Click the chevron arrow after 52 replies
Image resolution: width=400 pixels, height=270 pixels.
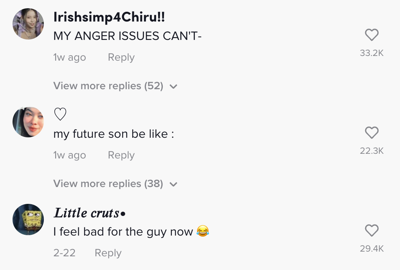tap(173, 86)
